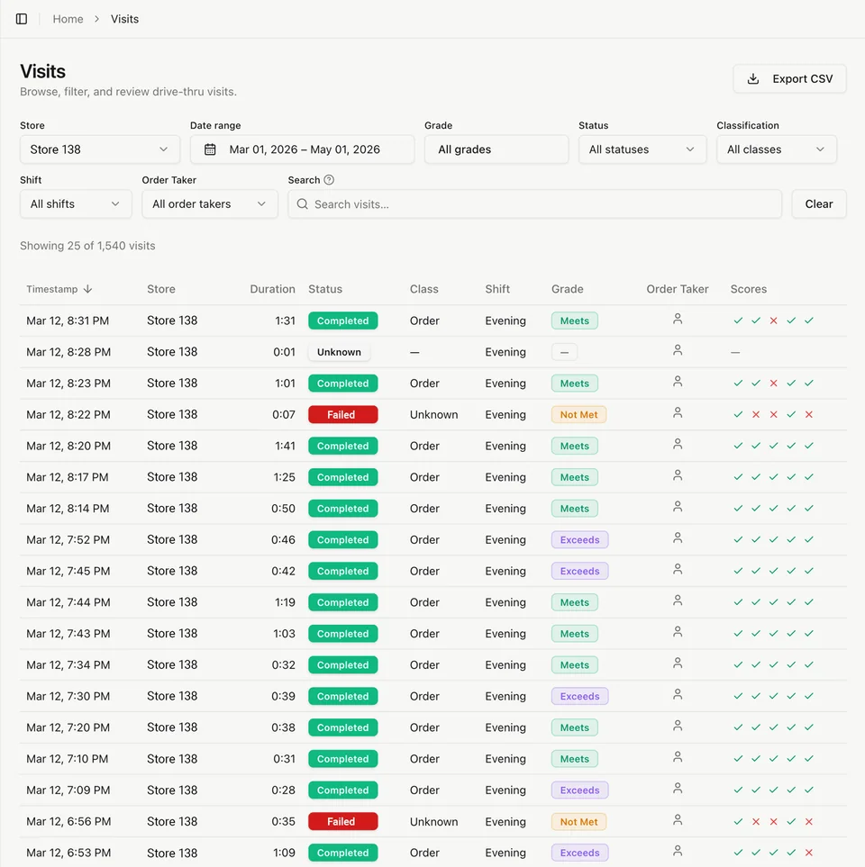Click the magnifier icon in search box
The width and height of the screenshot is (865, 867).
(x=302, y=204)
